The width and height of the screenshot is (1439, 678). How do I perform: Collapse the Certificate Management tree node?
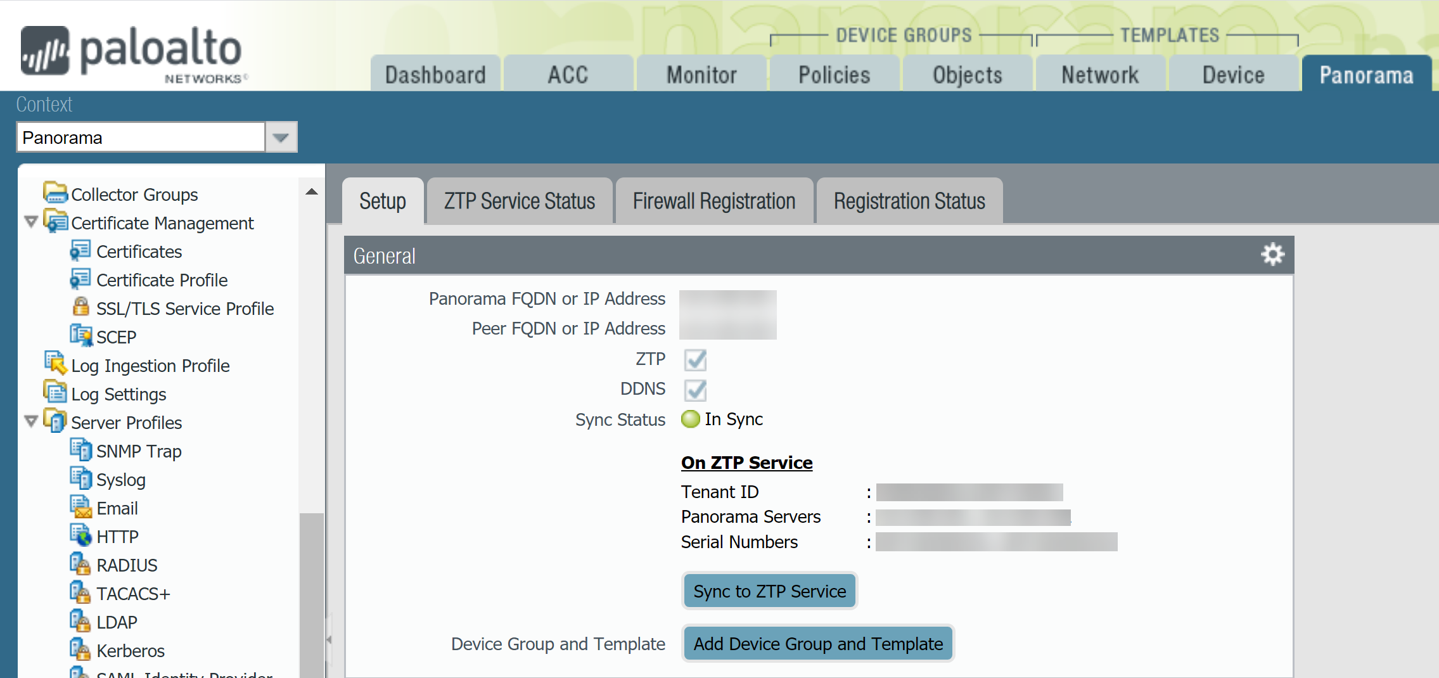(30, 222)
